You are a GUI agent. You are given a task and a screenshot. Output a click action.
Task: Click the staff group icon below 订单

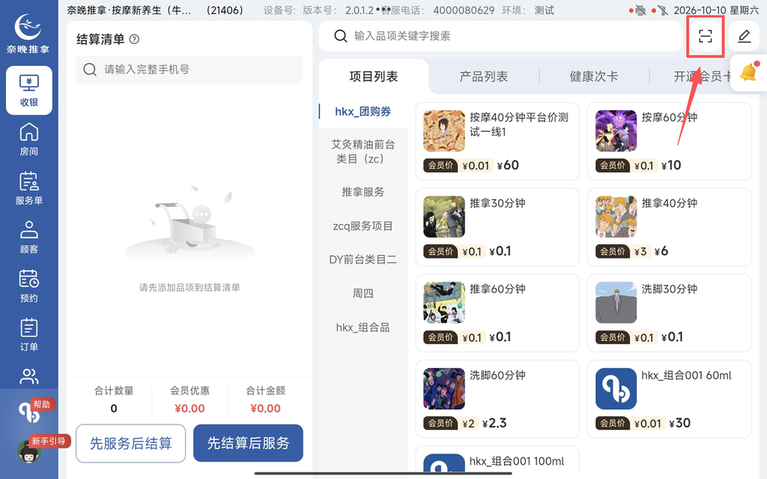pos(29,376)
